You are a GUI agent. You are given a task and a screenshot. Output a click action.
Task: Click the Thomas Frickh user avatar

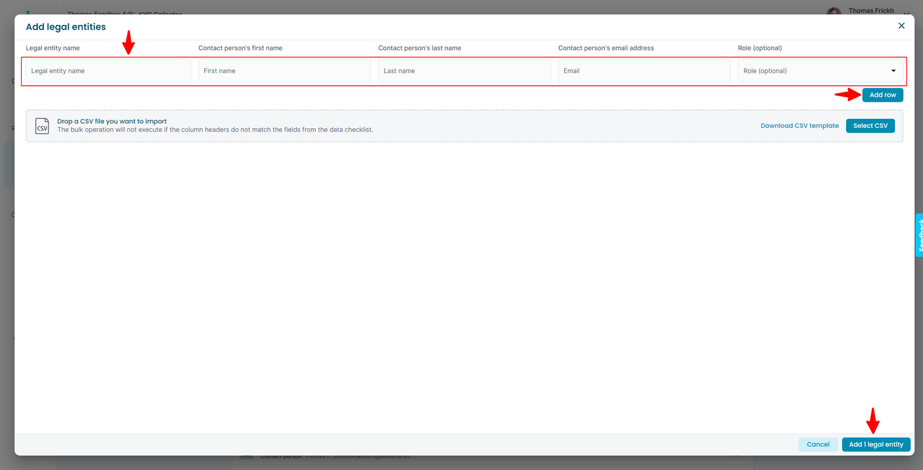(x=833, y=12)
